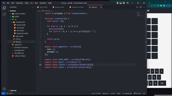
Task: Expand the TIMELINE section
Action: 13,91
